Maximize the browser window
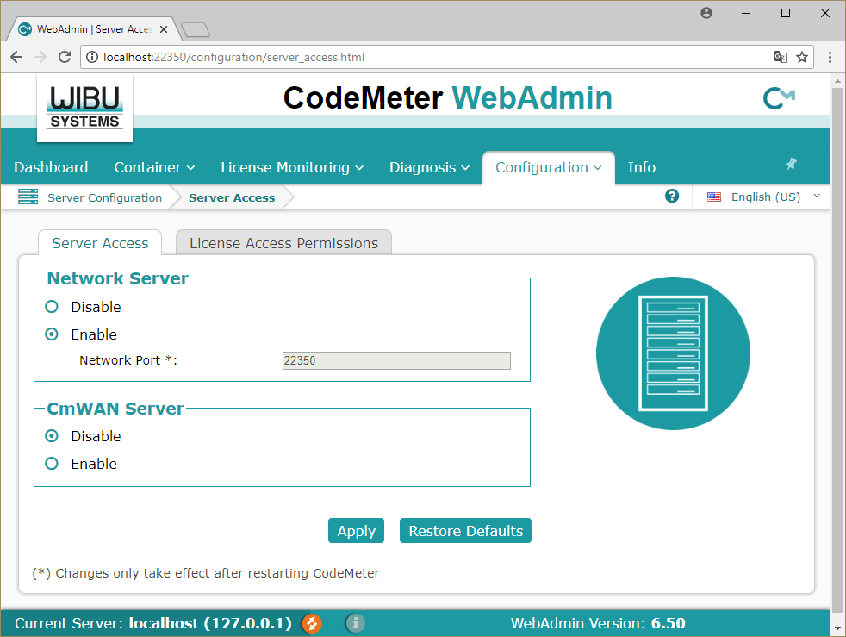Viewport: 846px width, 637px height. pos(786,13)
